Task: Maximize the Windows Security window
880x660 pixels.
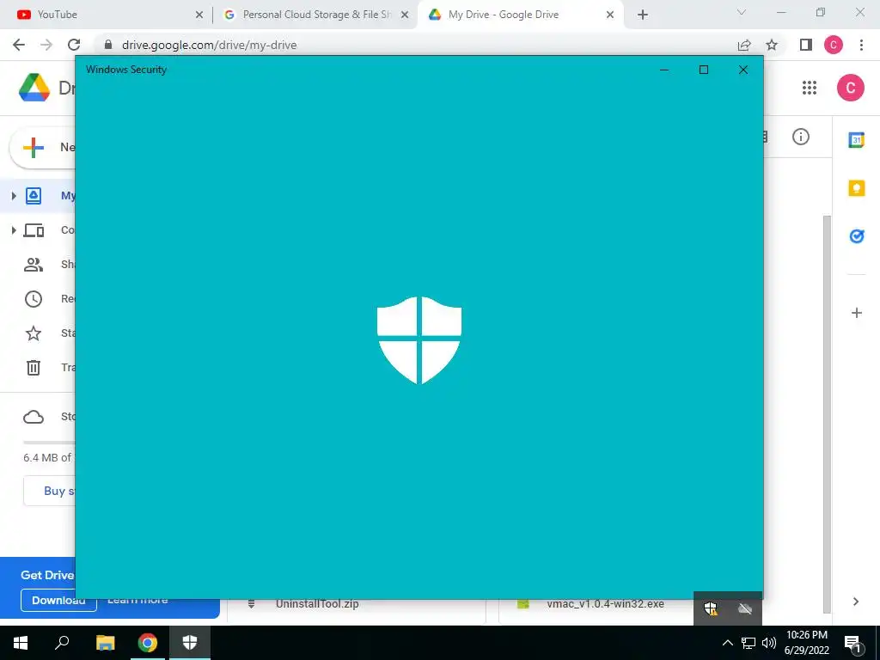Action: (704, 70)
